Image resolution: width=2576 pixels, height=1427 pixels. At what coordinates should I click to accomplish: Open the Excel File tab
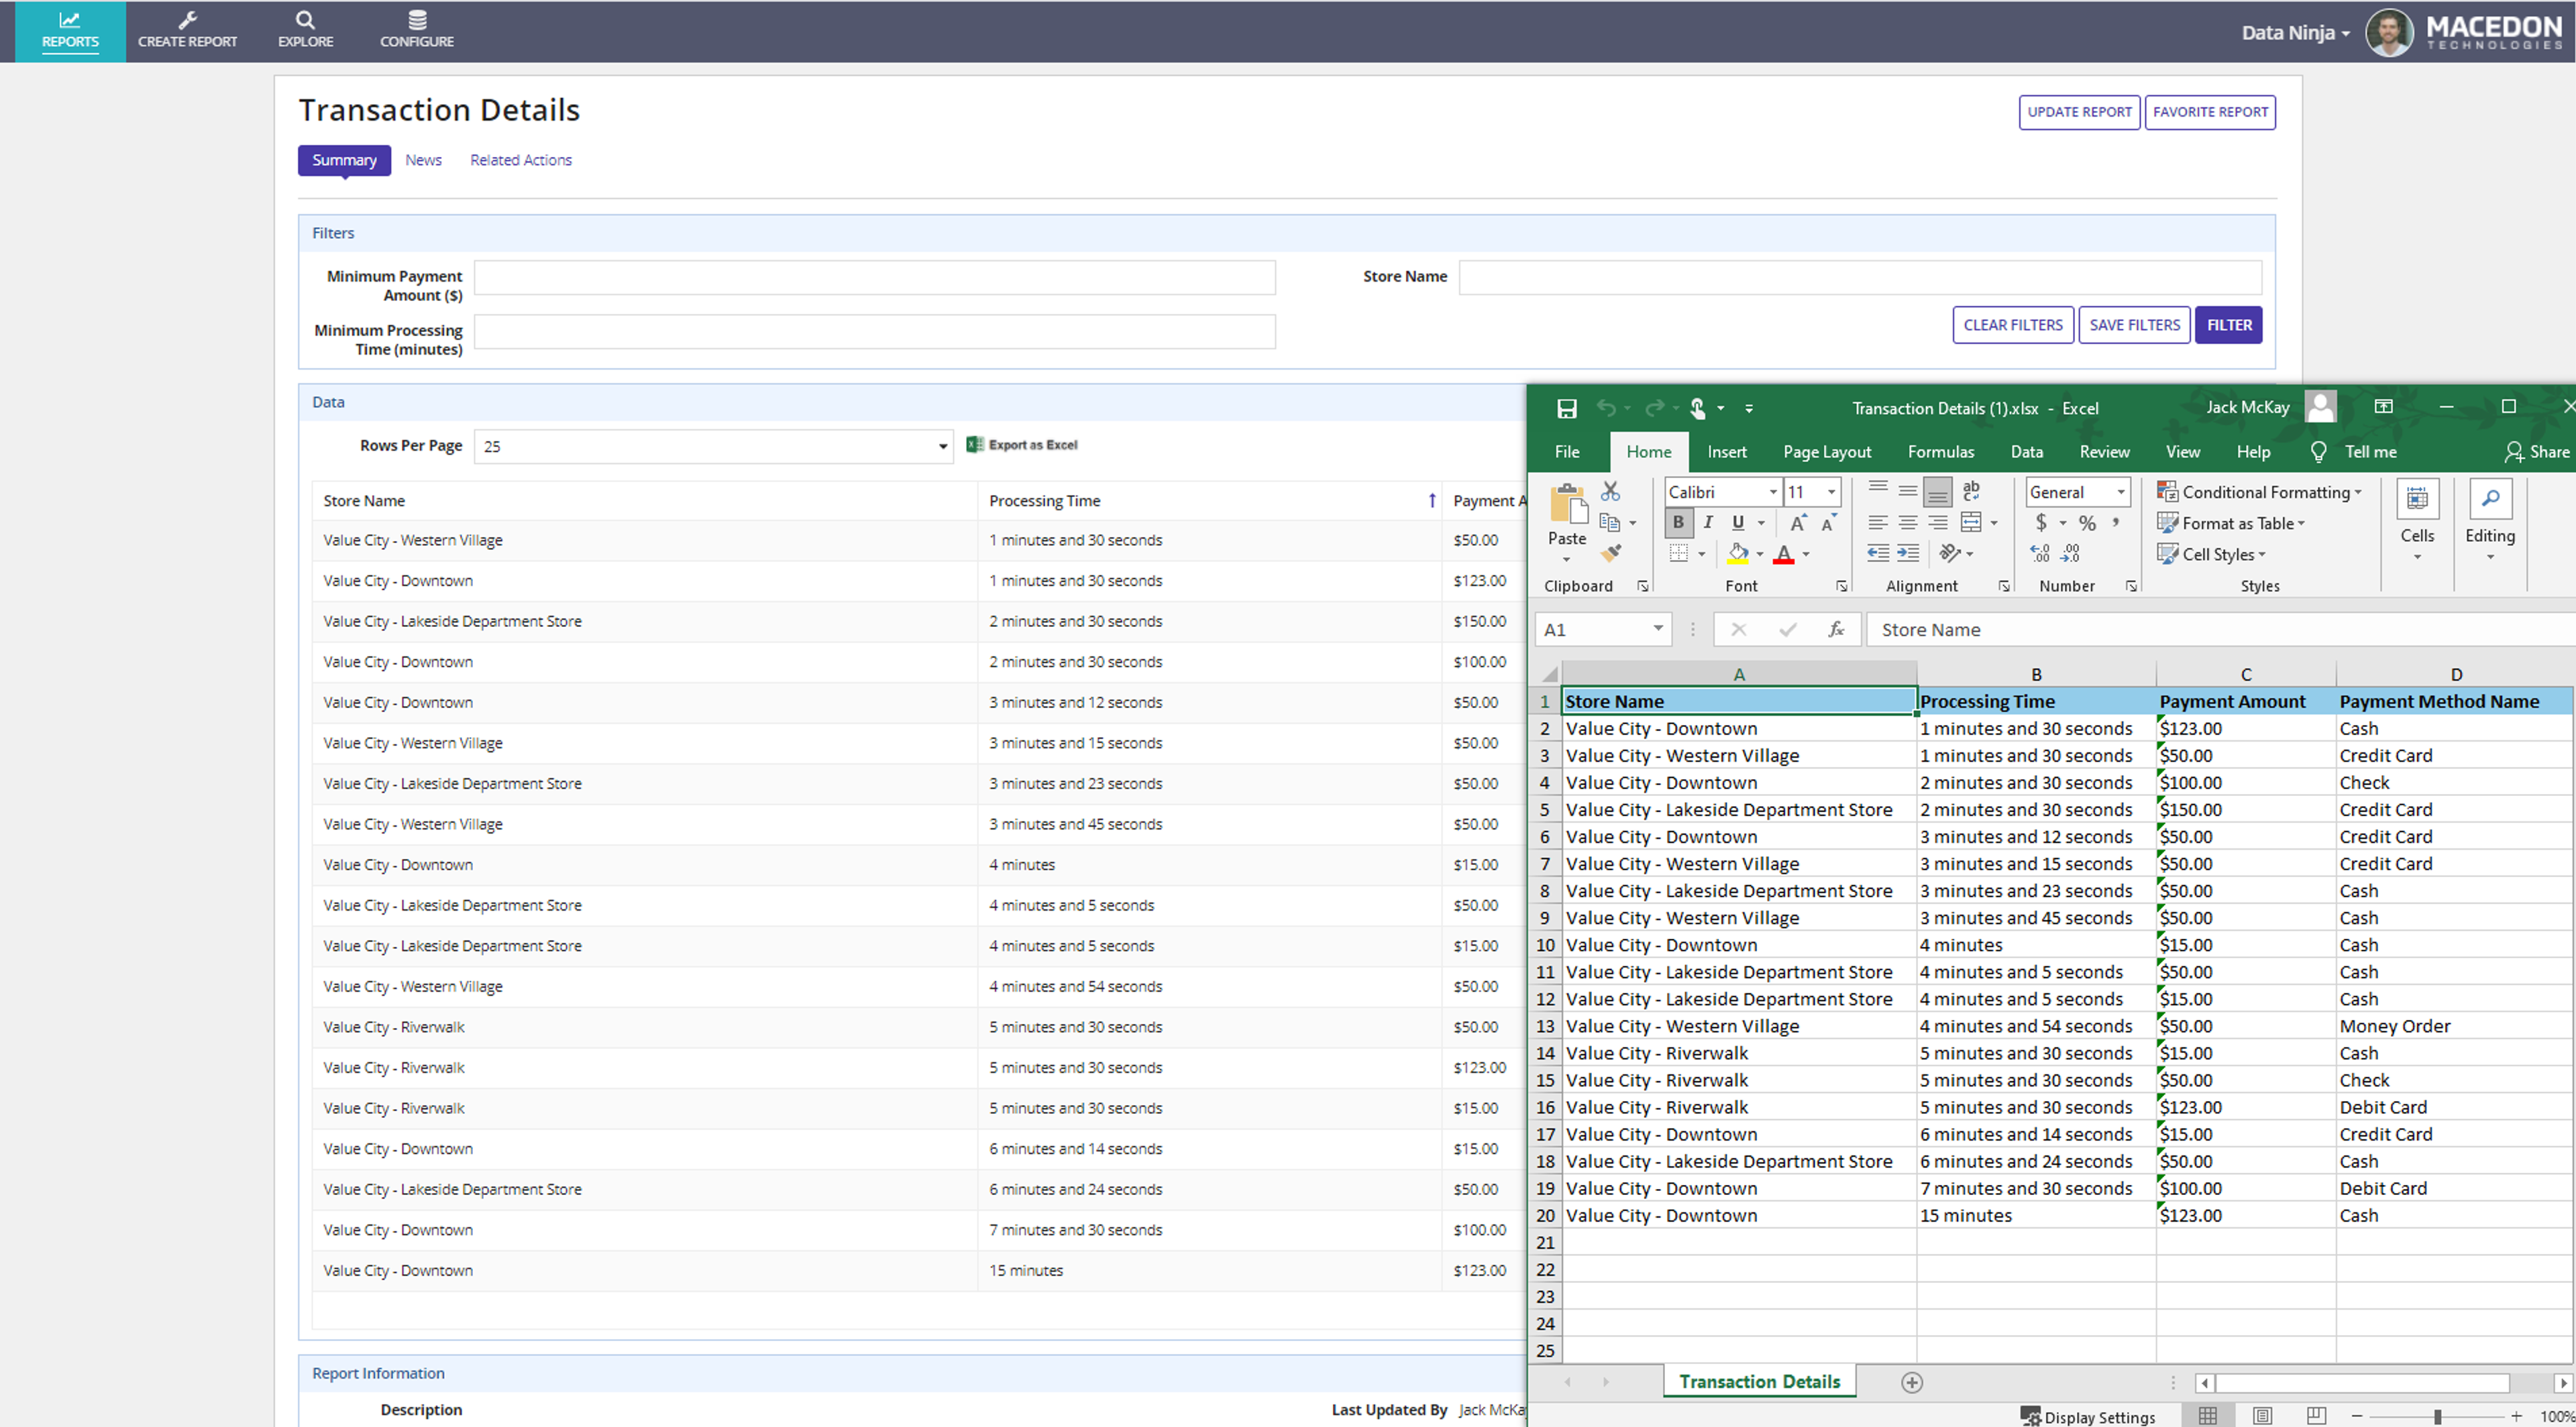tap(1567, 452)
